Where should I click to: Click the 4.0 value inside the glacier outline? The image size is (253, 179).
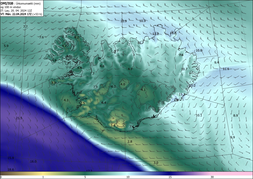coord(123,84)
